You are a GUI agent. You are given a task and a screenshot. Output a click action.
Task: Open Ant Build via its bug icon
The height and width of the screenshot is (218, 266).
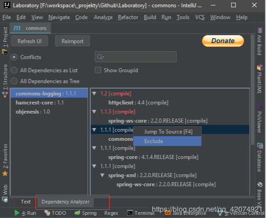click(x=260, y=30)
